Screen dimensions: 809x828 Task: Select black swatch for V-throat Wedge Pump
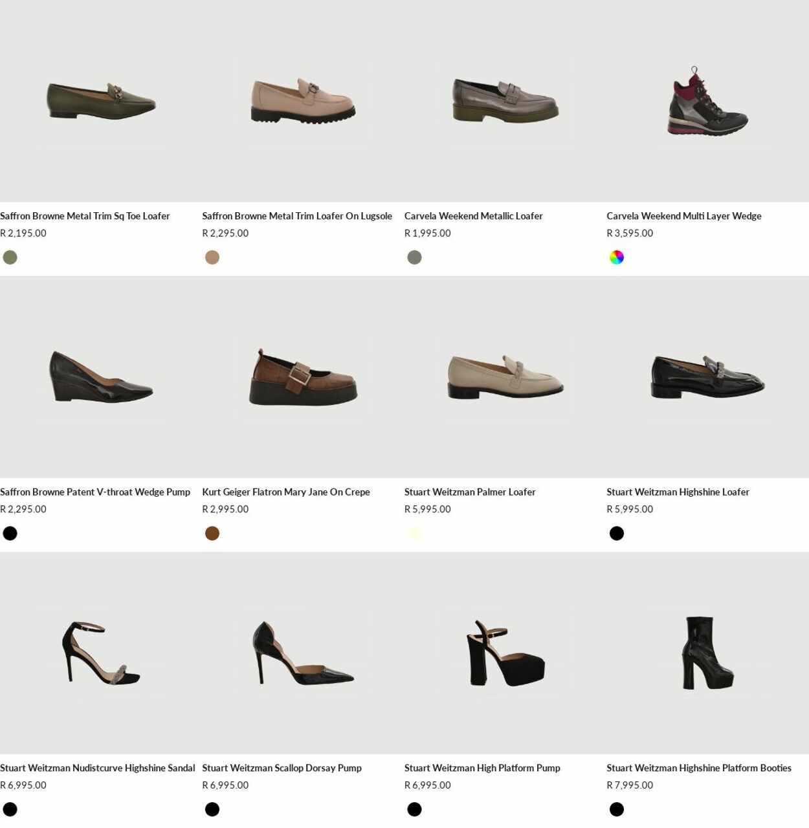click(x=10, y=534)
